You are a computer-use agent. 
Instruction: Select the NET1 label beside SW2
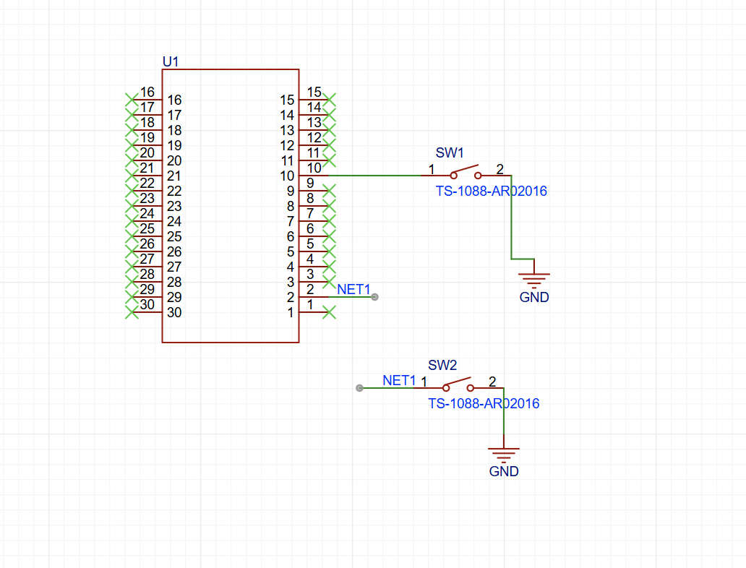coord(399,381)
